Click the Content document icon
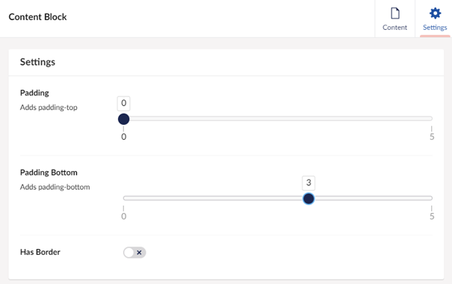Image resolution: width=452 pixels, height=284 pixels. click(x=395, y=13)
